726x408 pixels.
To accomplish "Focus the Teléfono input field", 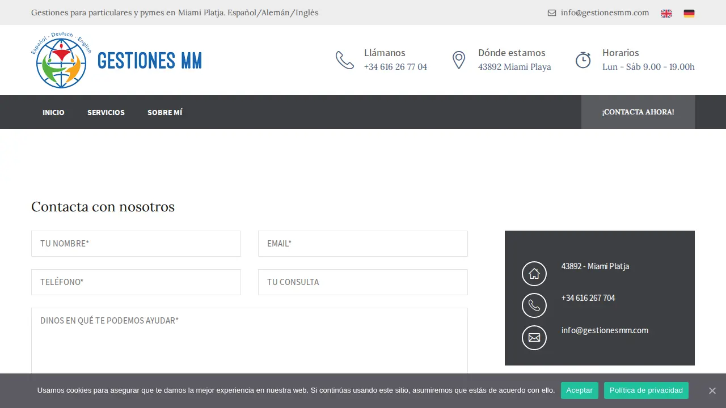I will click(x=136, y=282).
